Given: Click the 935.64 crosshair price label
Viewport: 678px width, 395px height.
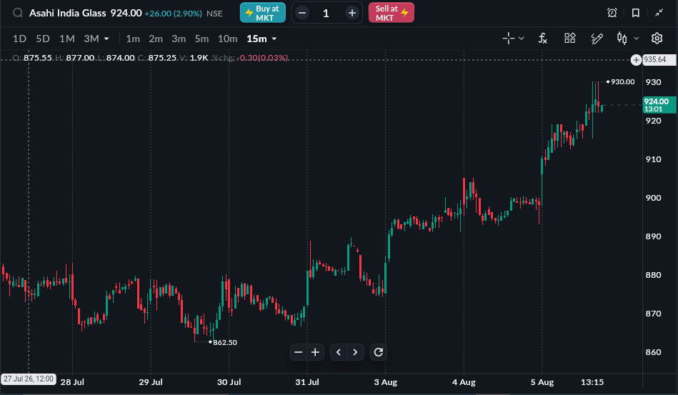Looking at the screenshot, I should click(659, 59).
